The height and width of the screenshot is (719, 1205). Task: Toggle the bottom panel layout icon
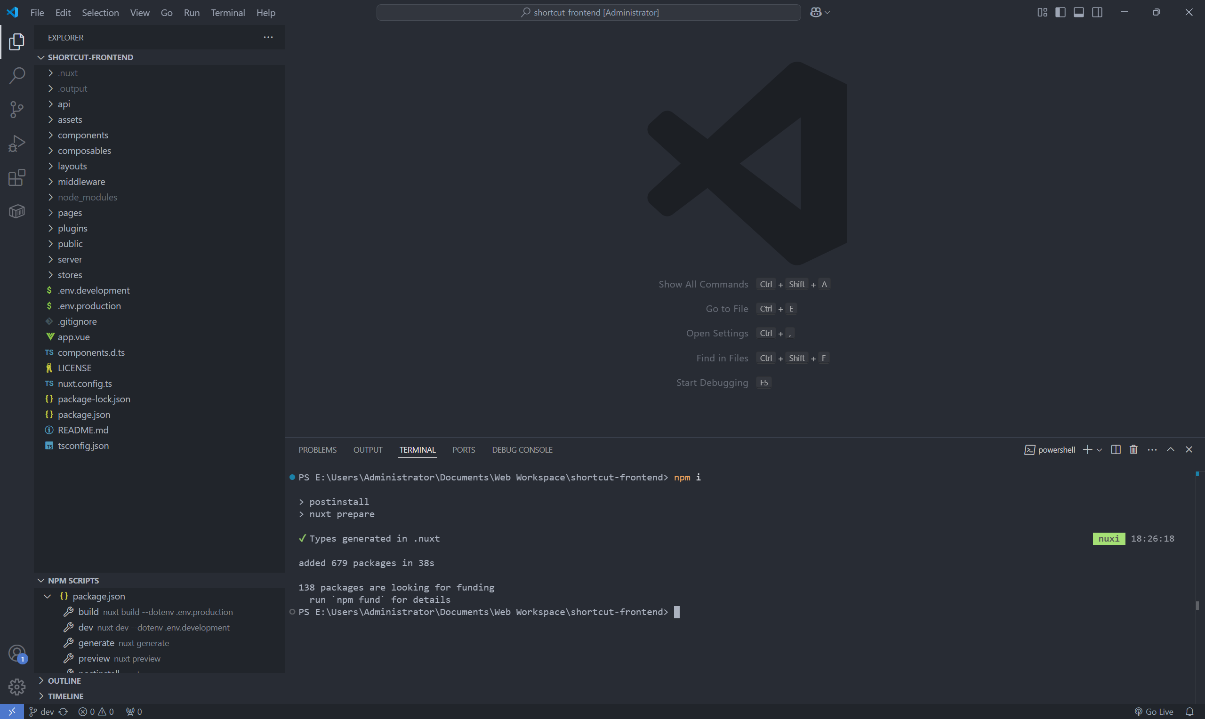click(x=1078, y=13)
